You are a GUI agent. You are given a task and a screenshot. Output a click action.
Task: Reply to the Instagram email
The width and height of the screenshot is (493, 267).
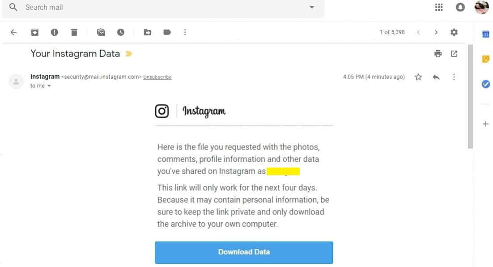click(436, 77)
